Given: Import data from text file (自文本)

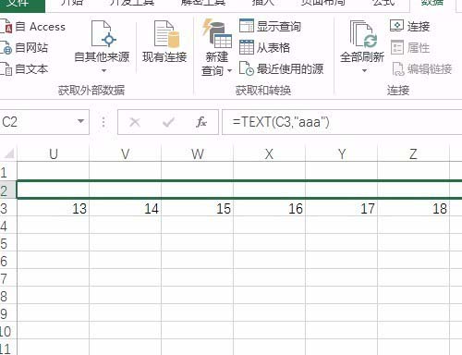Looking at the screenshot, I should (24, 68).
